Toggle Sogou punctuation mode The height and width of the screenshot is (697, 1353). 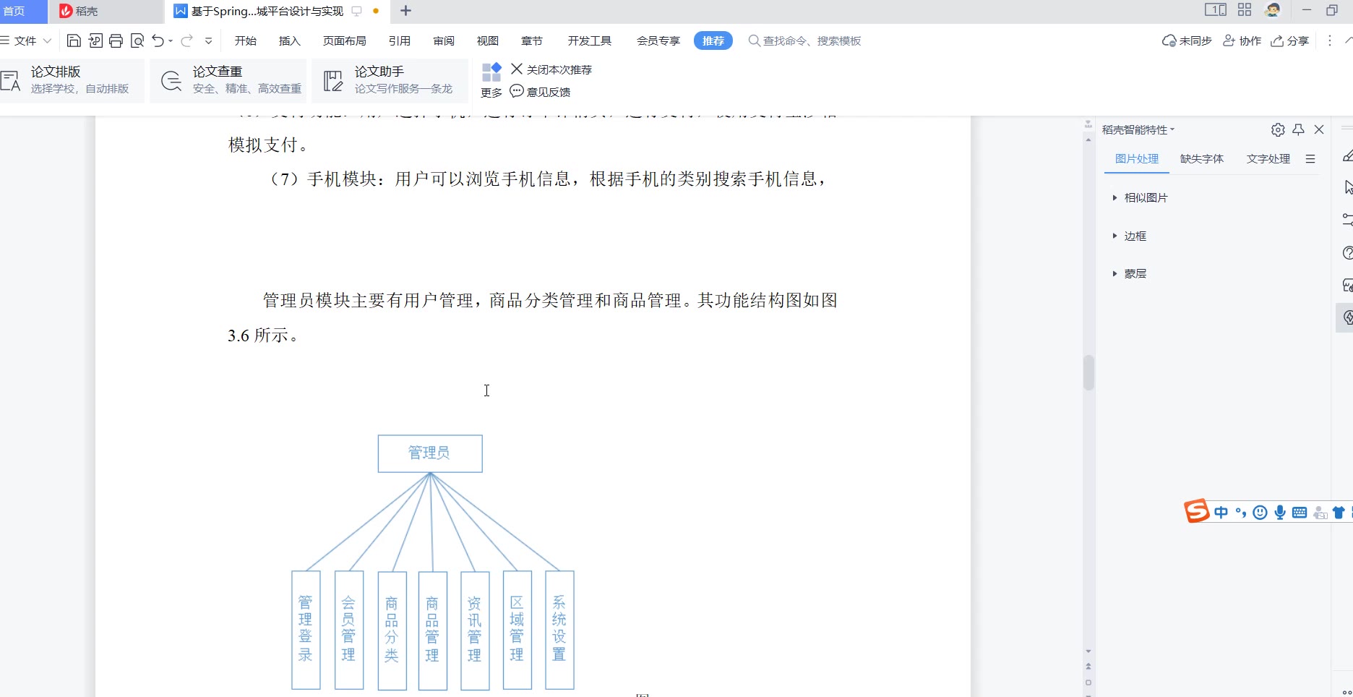click(1241, 513)
